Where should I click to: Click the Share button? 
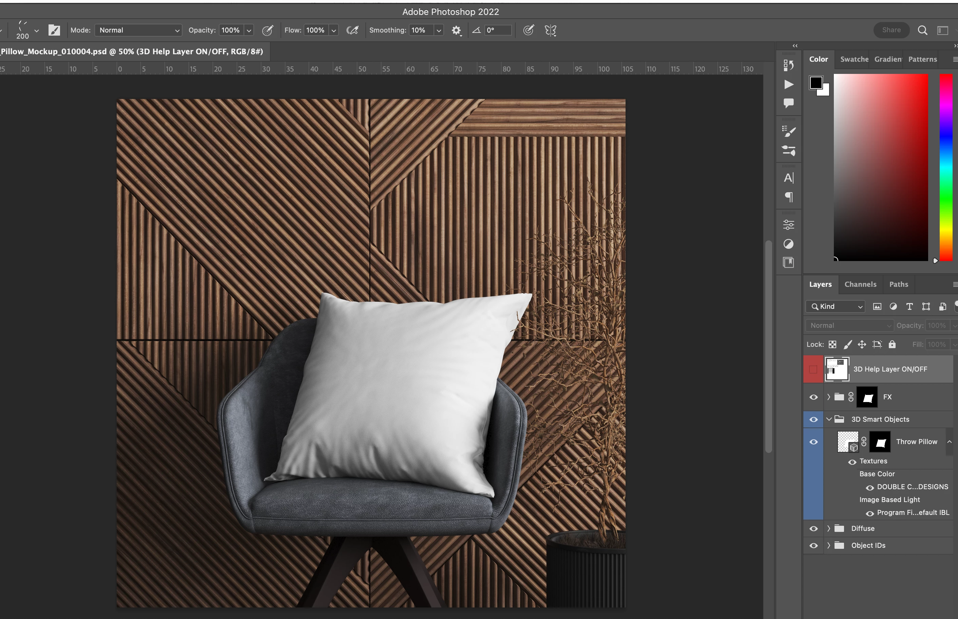click(891, 30)
